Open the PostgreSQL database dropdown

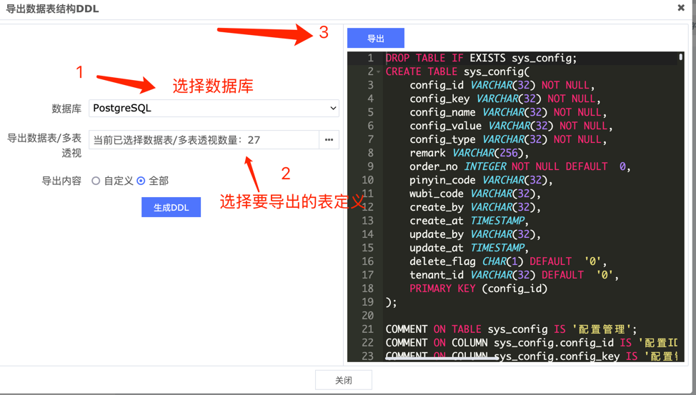[214, 109]
